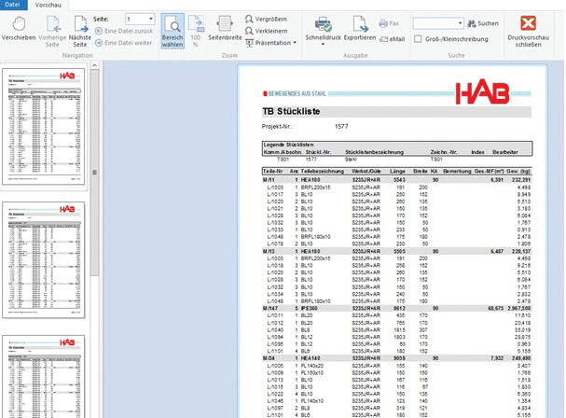This screenshot has height=418, width=566.
Task: Select the third page thumbnail
Action: click(x=44, y=376)
